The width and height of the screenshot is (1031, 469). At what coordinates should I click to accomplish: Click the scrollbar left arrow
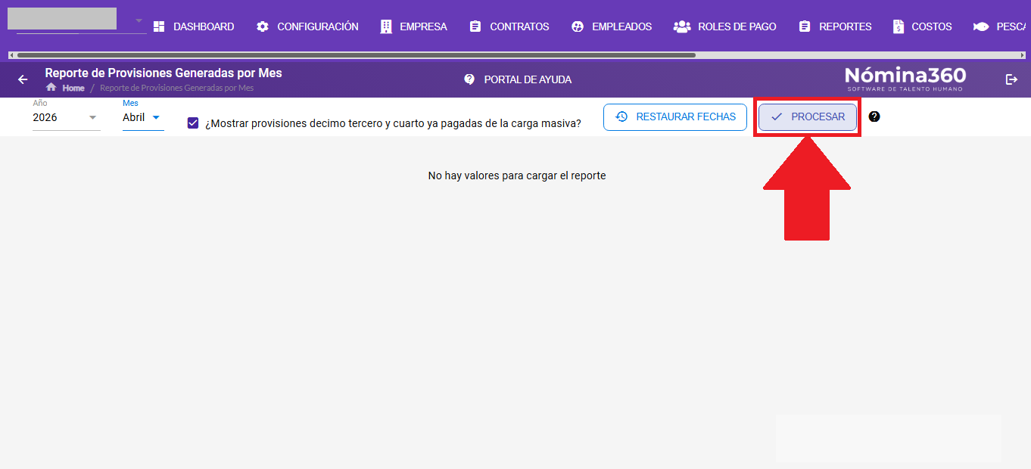coord(11,55)
